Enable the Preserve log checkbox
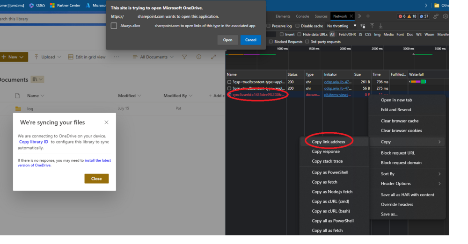Viewport: 468px width, 244px height. pos(269,26)
